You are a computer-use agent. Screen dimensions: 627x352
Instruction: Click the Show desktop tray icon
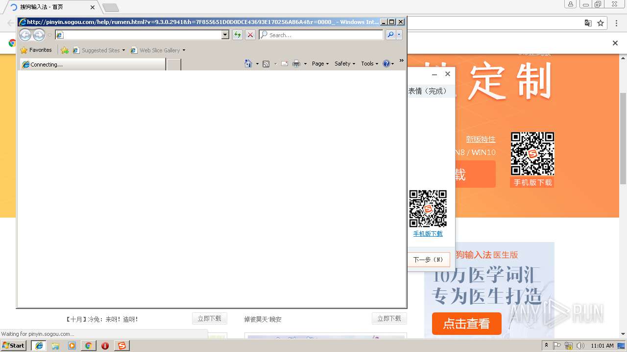(x=622, y=346)
